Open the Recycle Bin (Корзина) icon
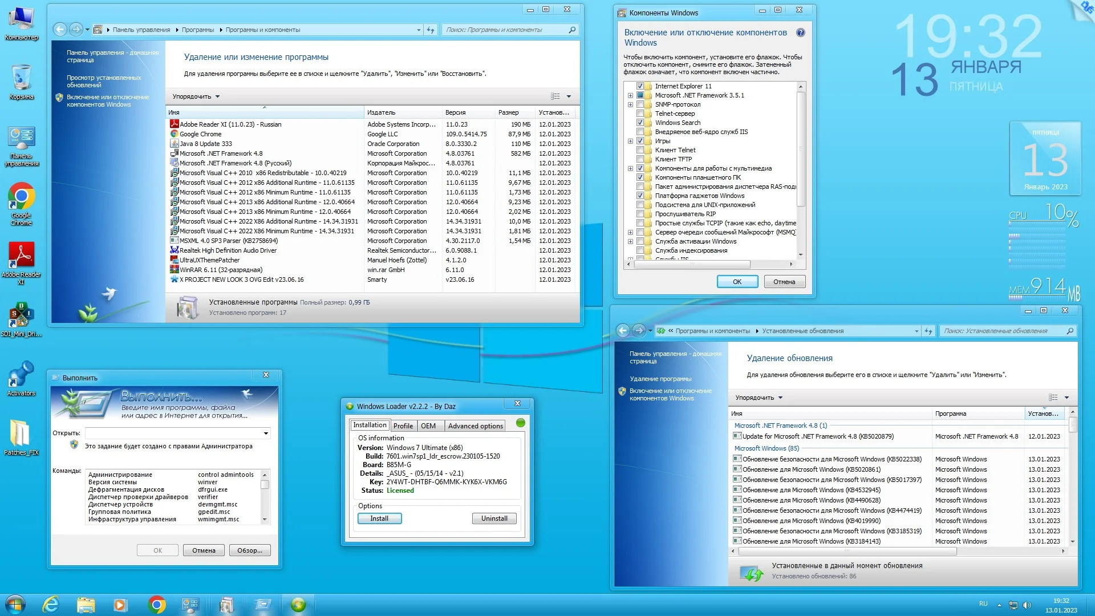This screenshot has height=616, width=1095. click(21, 78)
